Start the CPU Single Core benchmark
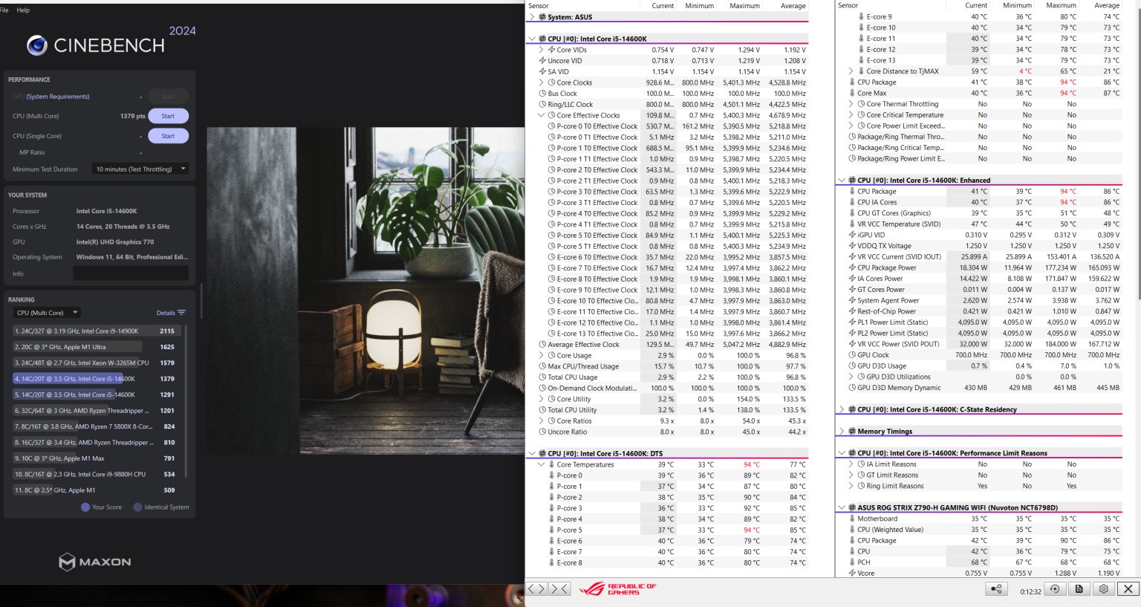The image size is (1141, 607). click(169, 136)
